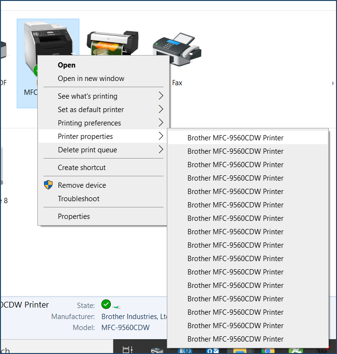Choose Open in new window

click(x=91, y=79)
